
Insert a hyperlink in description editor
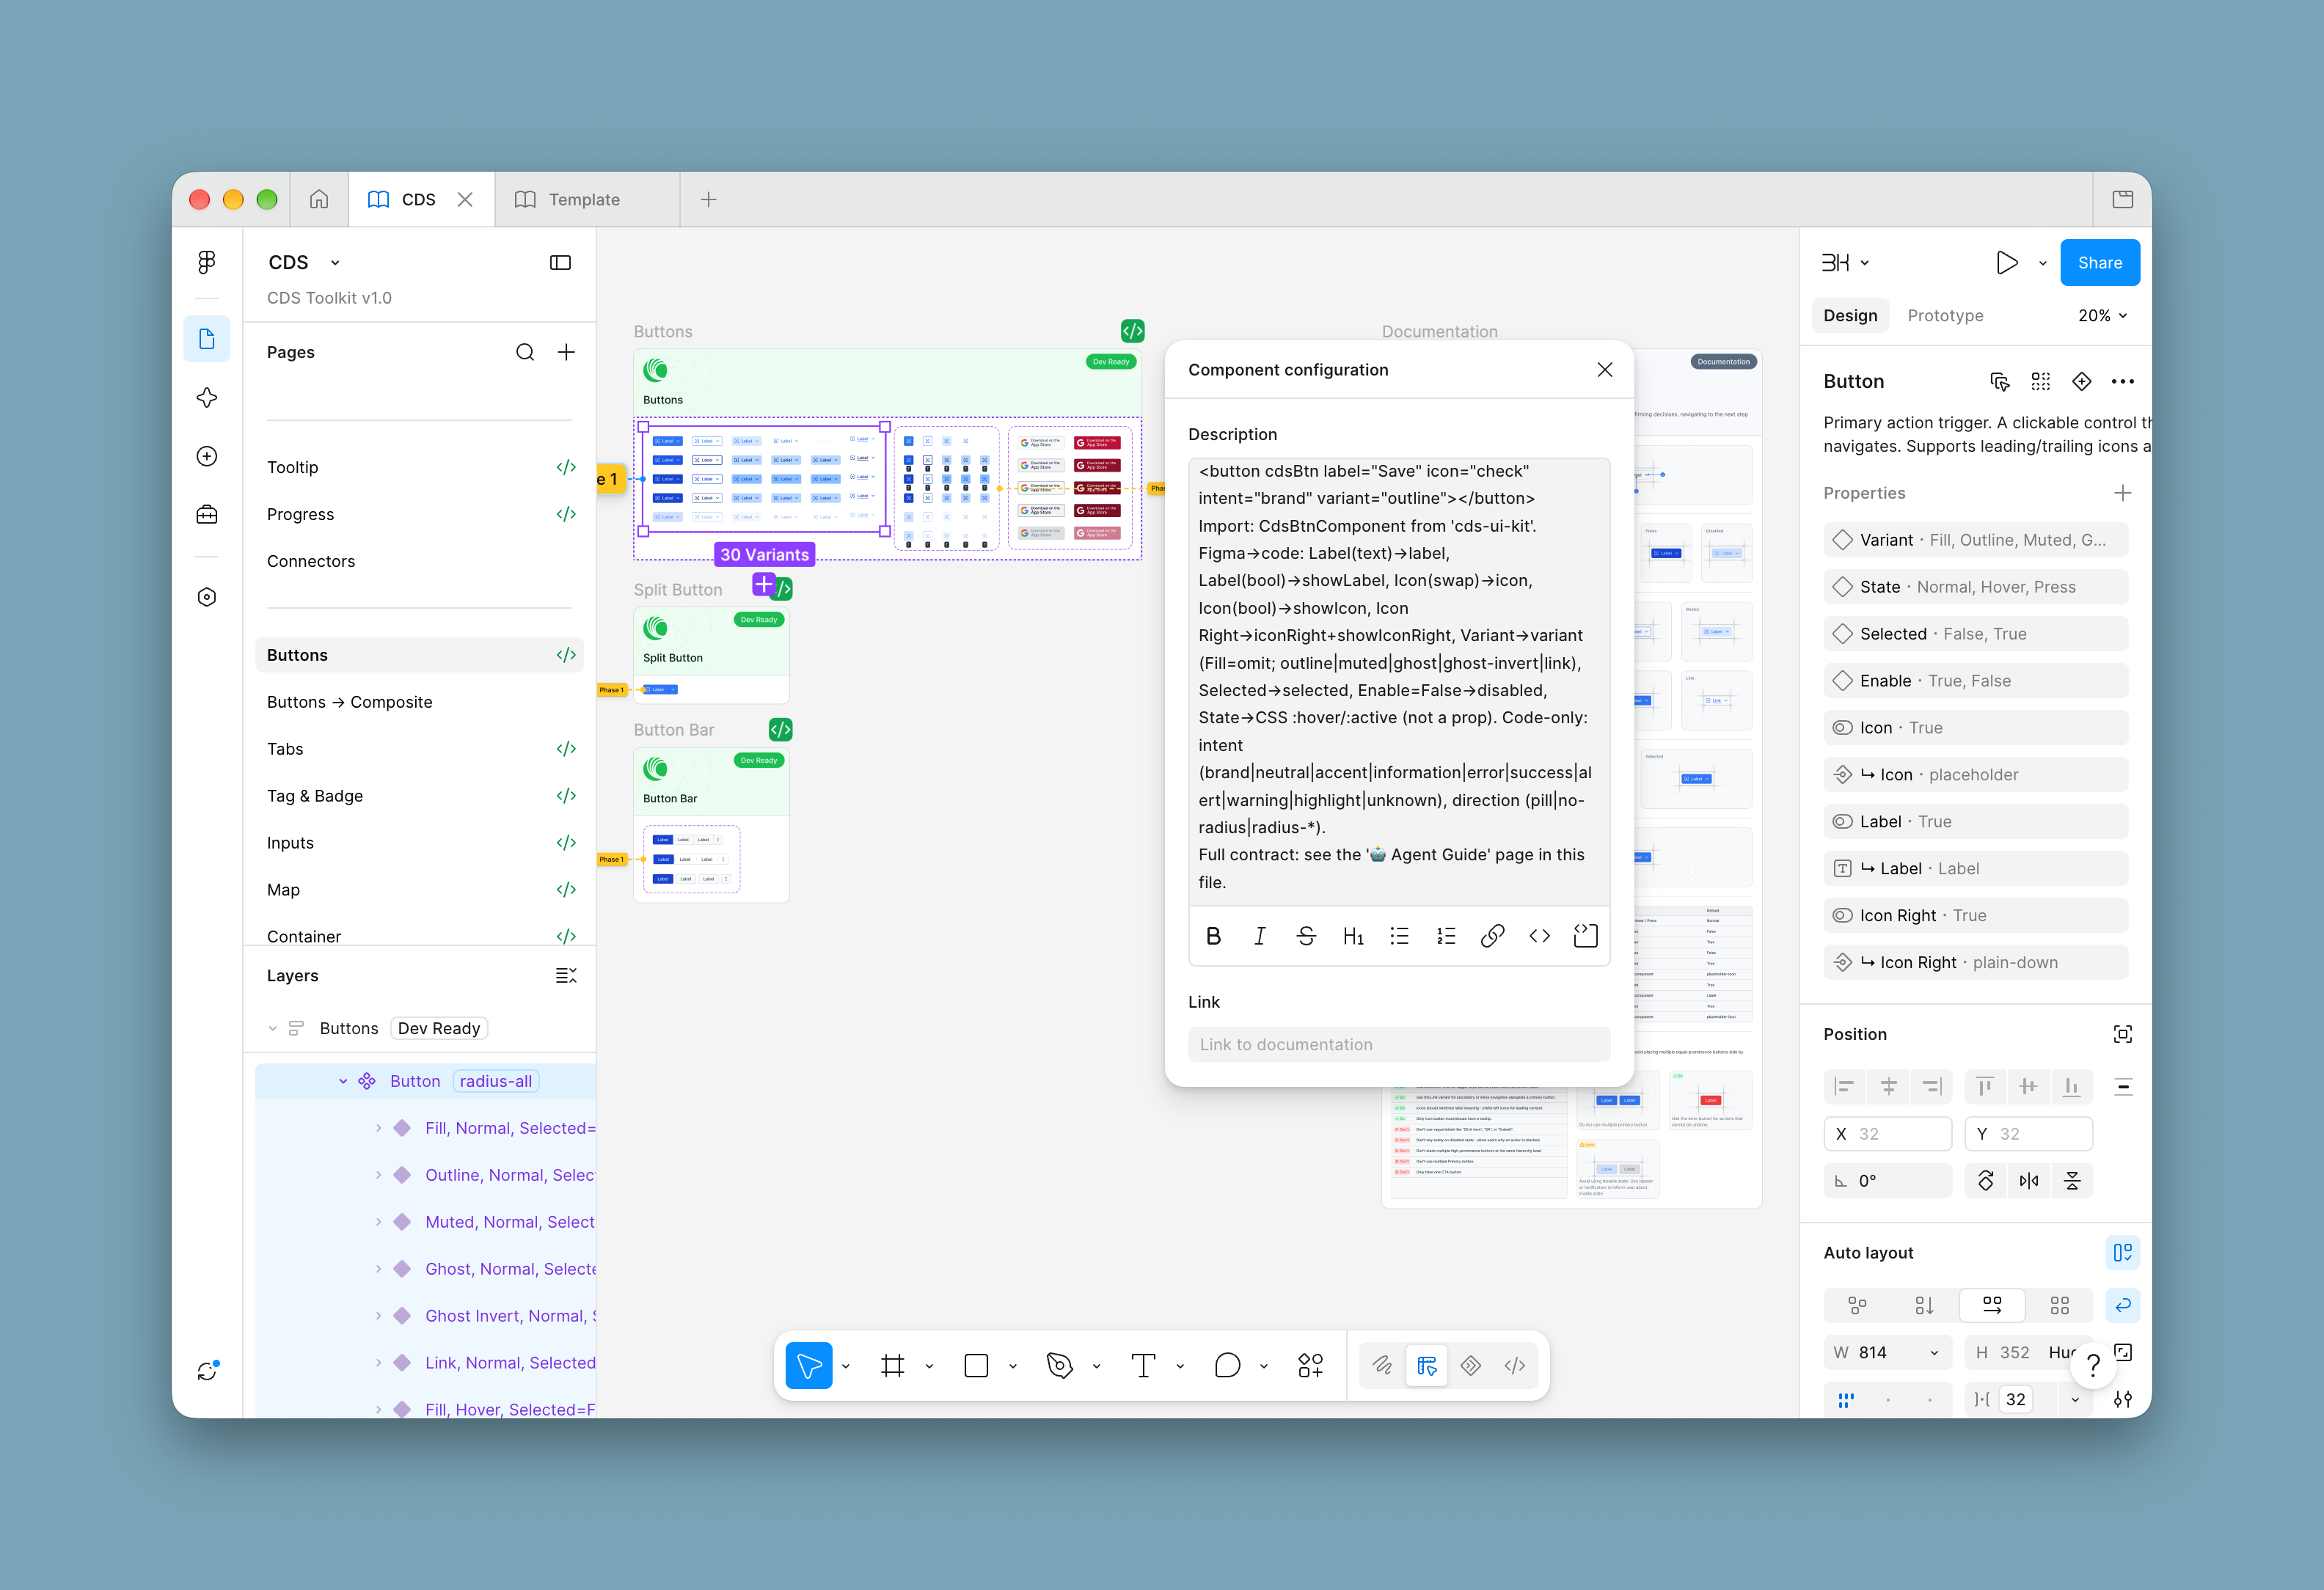click(1492, 936)
